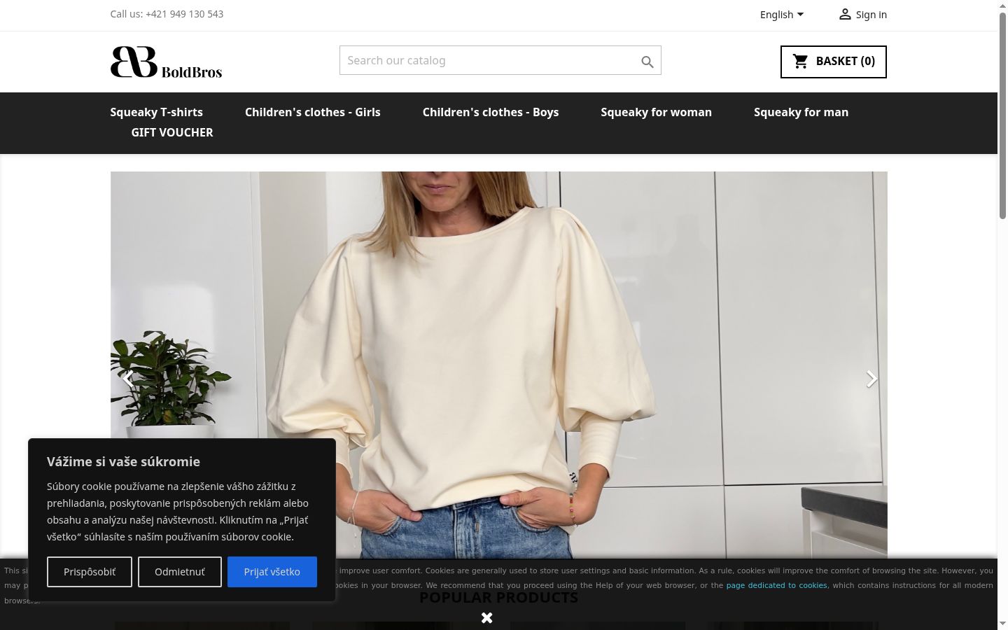Image resolution: width=1008 pixels, height=630 pixels.
Task: Click the Vážime si vaše súkromie heading
Action: (123, 461)
